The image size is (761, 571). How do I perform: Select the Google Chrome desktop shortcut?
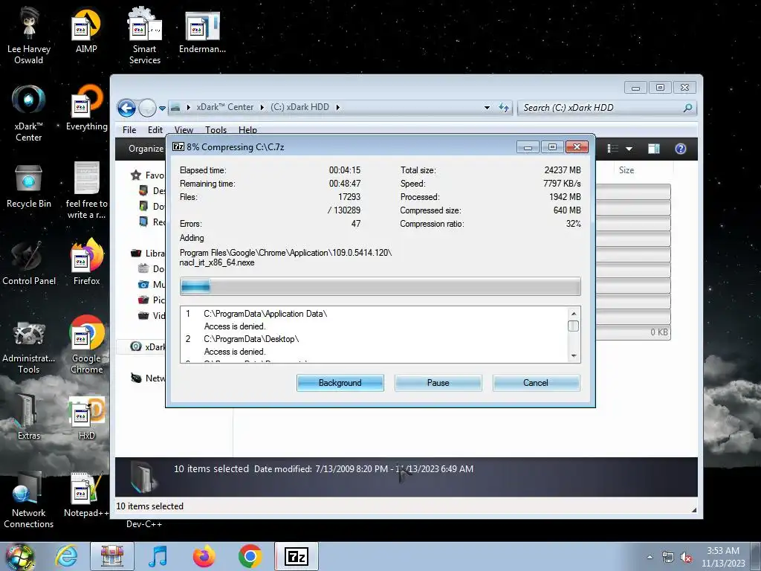[86, 345]
